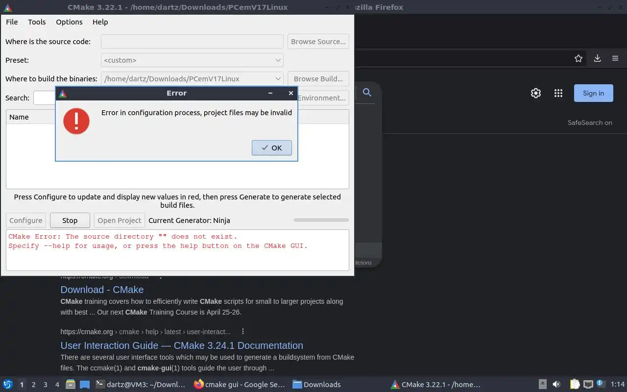Open the result options three-dot menu

(x=242, y=332)
